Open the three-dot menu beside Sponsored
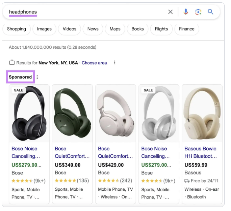Screen dimensions: 231x211 [x=37, y=77]
